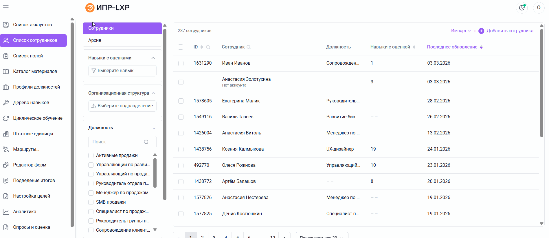The image size is (549, 238).
Task: Switch to the Архив tab
Action: coord(95,40)
